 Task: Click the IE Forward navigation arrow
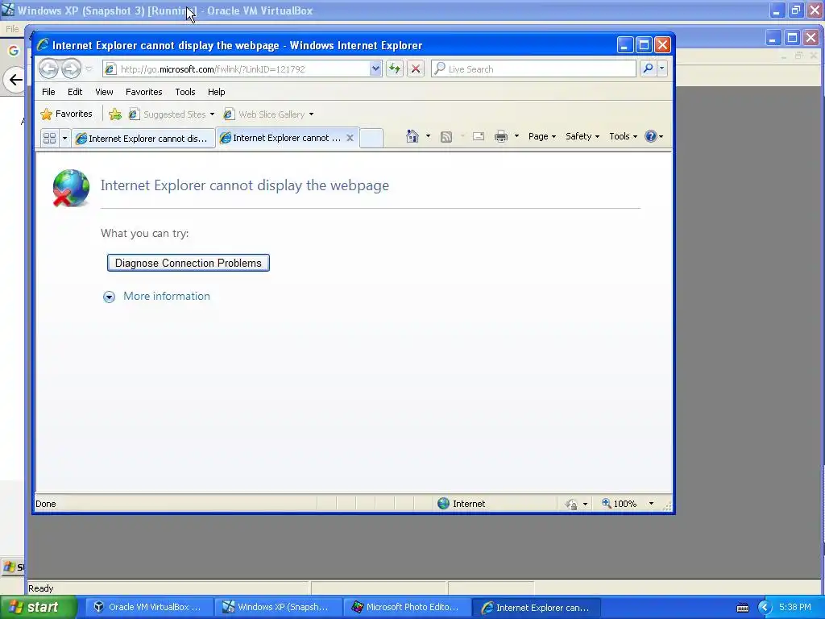pos(71,69)
